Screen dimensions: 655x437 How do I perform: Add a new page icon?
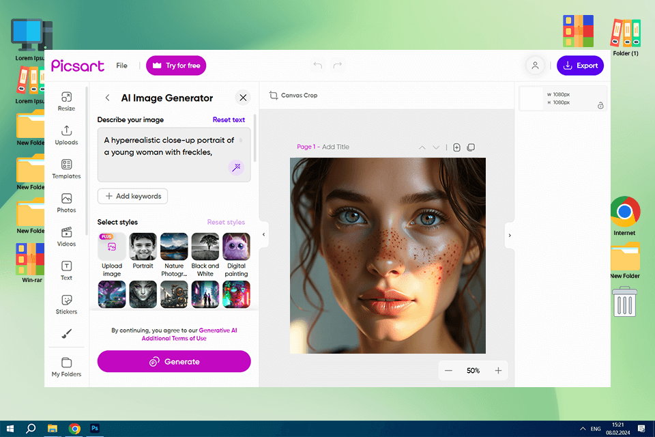pos(456,147)
